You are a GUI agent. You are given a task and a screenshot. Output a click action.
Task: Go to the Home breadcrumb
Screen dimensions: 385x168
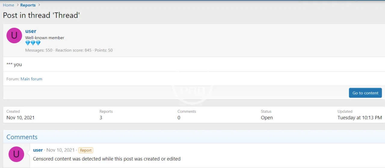coord(8,5)
